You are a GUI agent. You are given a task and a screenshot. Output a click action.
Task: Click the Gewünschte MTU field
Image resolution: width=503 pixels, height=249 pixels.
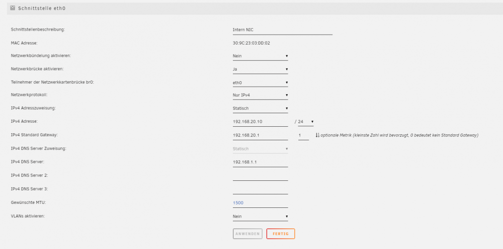click(261, 203)
